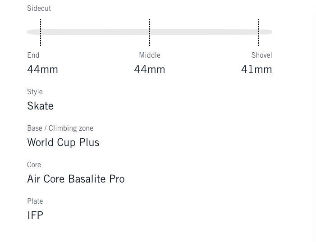316x242 pixels.
Task: Click the Sidecut heading text
Action: (x=39, y=9)
